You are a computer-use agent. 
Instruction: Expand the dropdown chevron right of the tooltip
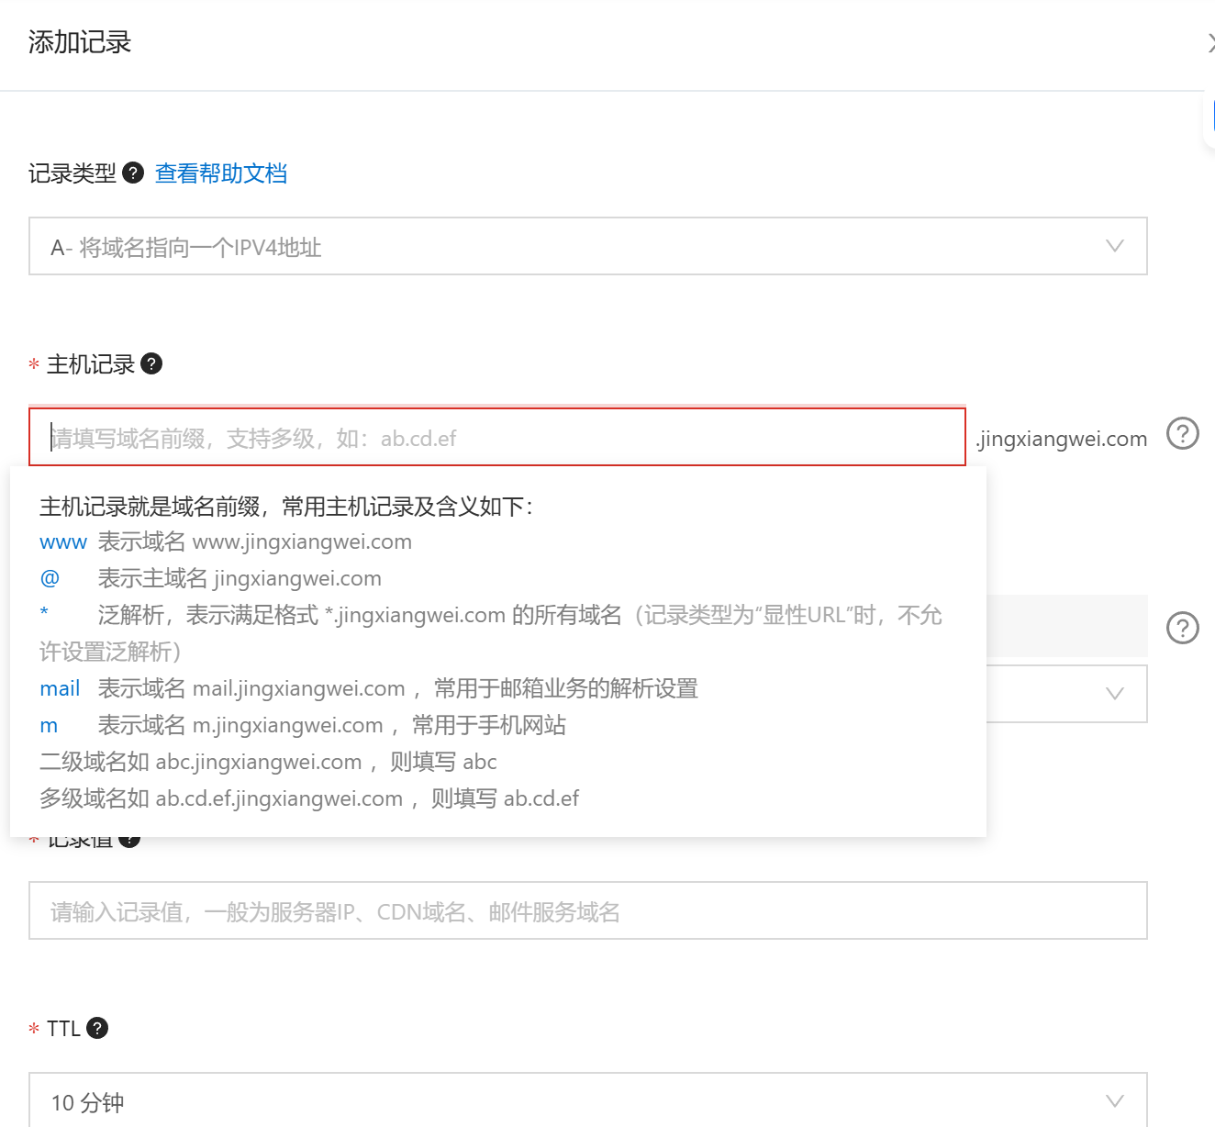click(1114, 694)
